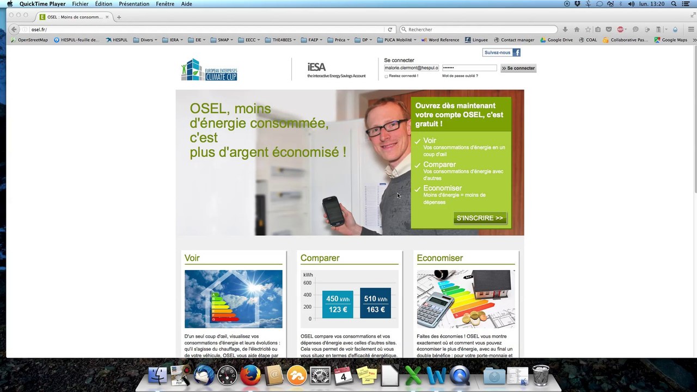Open the Édition menu
The width and height of the screenshot is (697, 392).
point(103,4)
